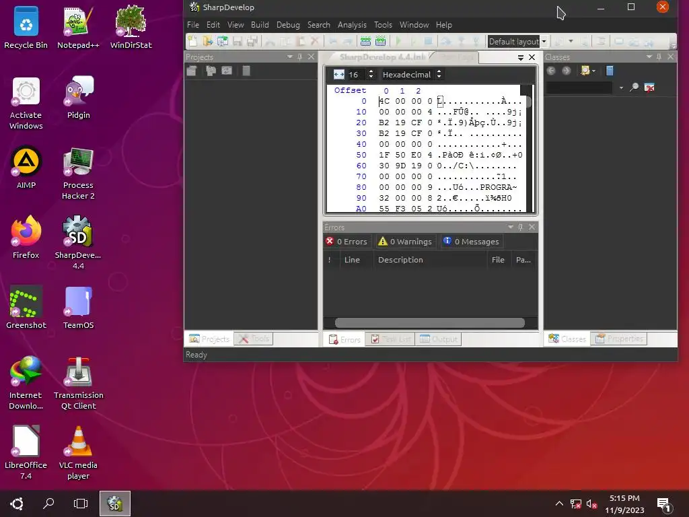Pin the Errors panel with the pushpin icon
Screen dimensions: 689x517
521,227
